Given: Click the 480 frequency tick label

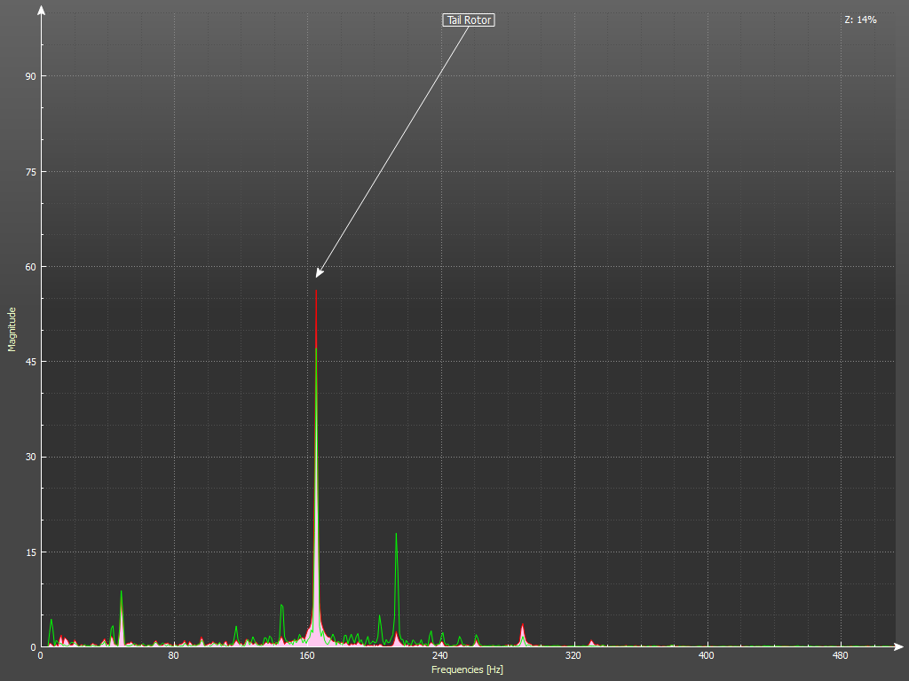Looking at the screenshot, I should (x=840, y=656).
